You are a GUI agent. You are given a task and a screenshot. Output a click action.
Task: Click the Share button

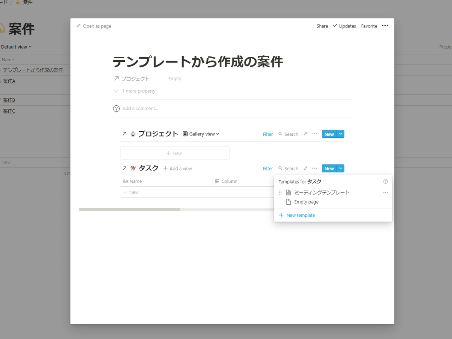322,26
